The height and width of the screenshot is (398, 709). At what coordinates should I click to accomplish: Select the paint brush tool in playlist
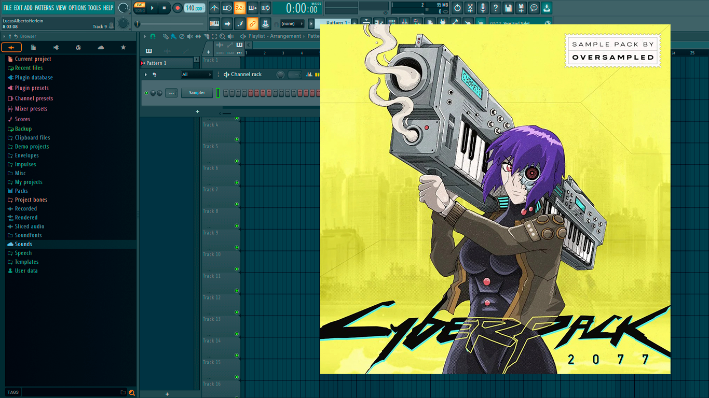(x=173, y=36)
